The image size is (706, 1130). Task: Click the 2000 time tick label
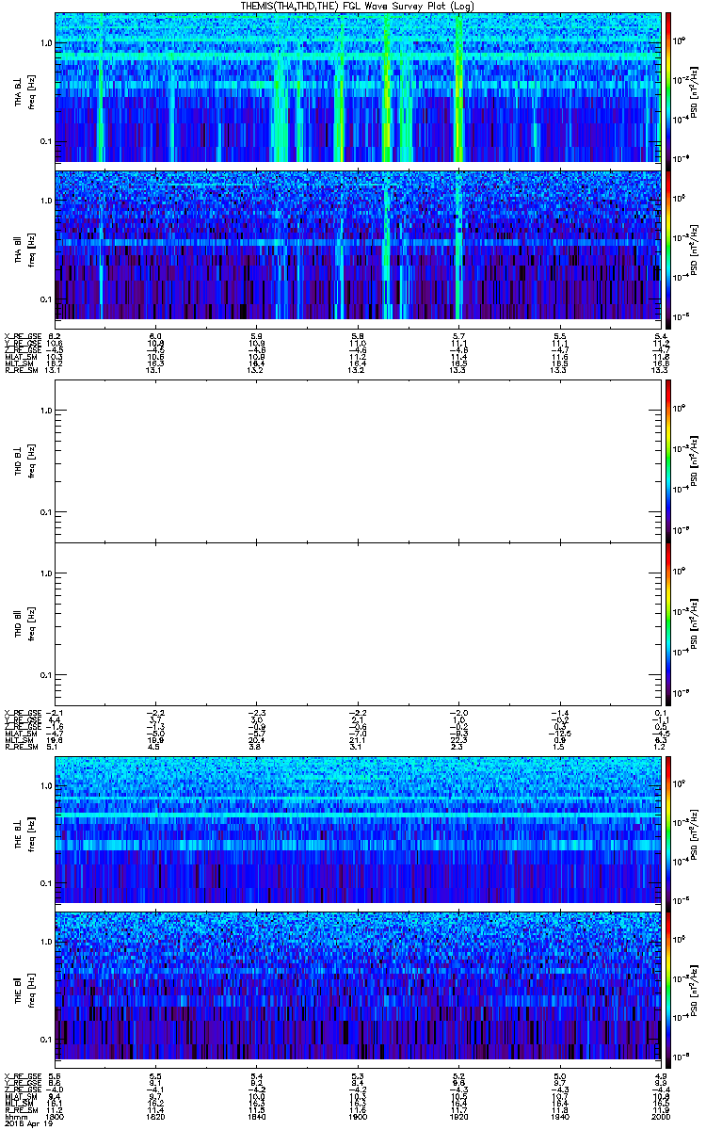pos(659,1118)
